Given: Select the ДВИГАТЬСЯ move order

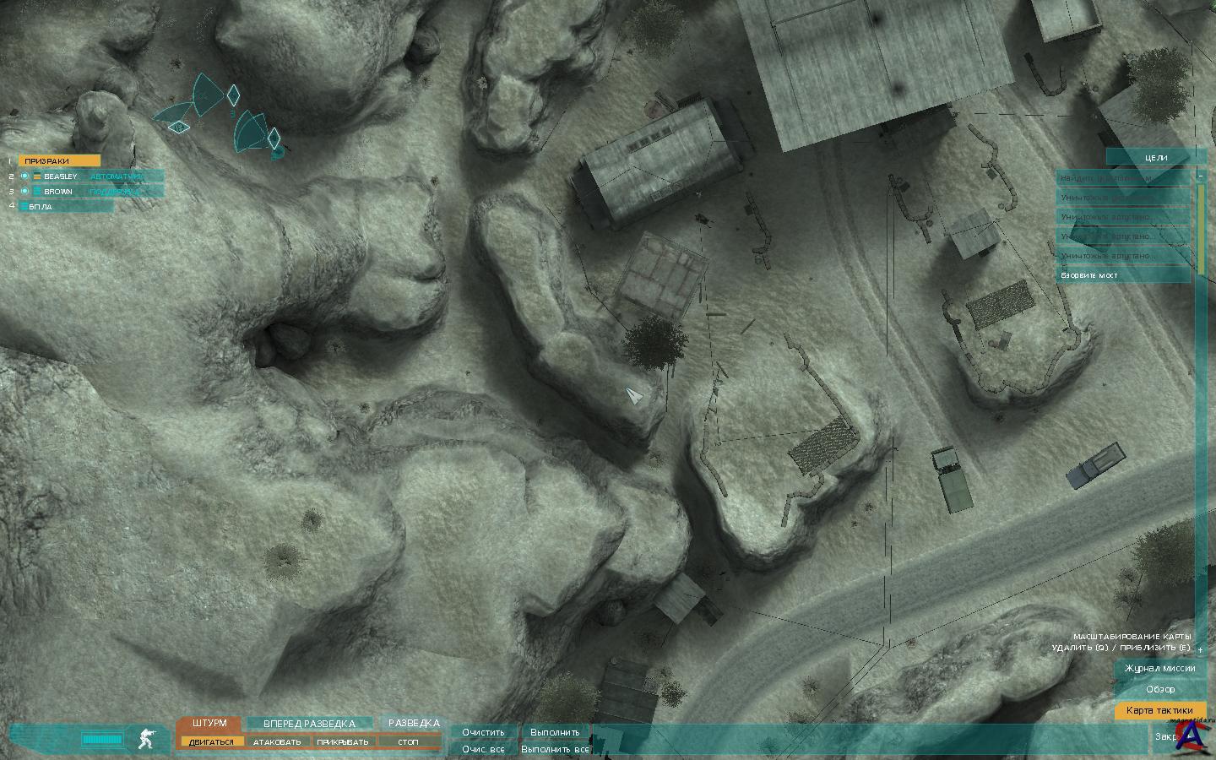Looking at the screenshot, I should click(x=211, y=742).
